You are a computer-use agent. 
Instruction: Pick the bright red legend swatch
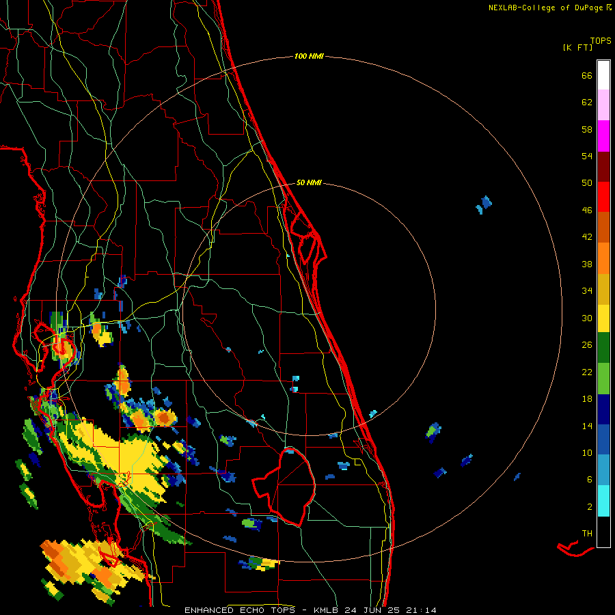[x=603, y=197]
